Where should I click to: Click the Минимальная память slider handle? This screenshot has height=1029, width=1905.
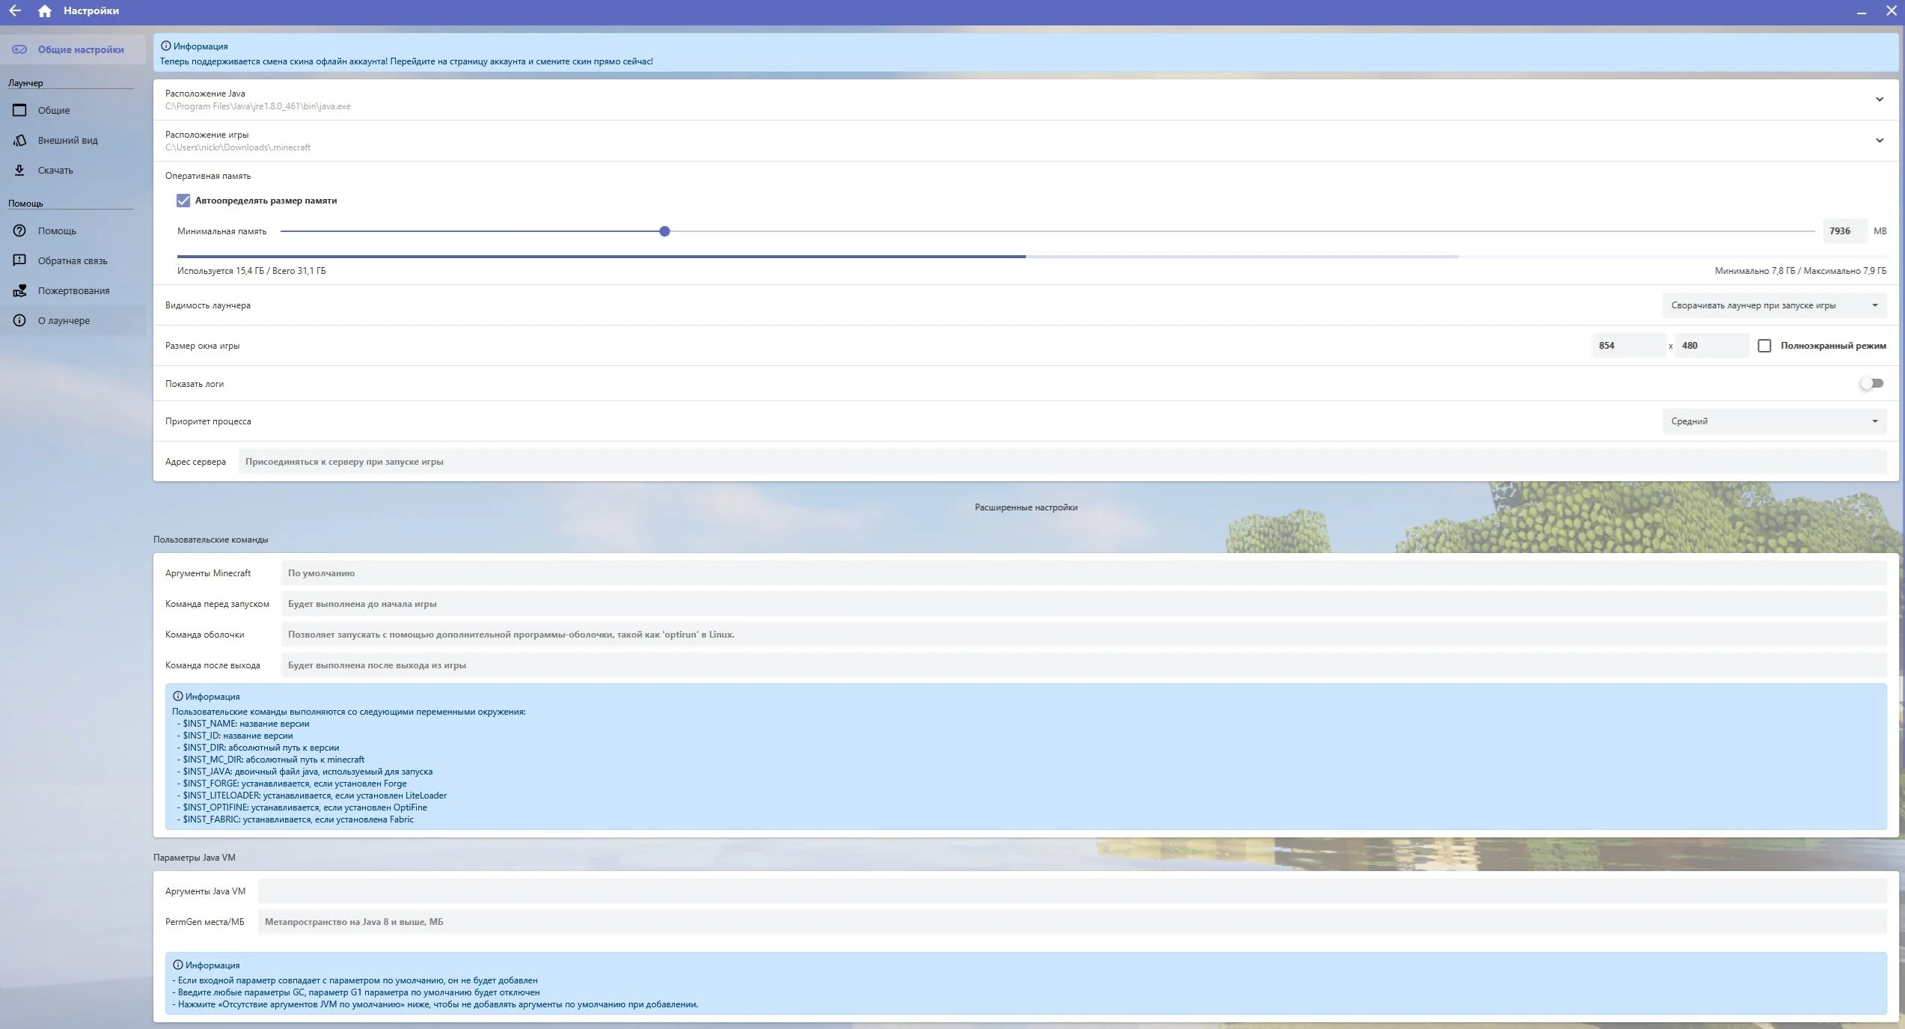point(664,231)
